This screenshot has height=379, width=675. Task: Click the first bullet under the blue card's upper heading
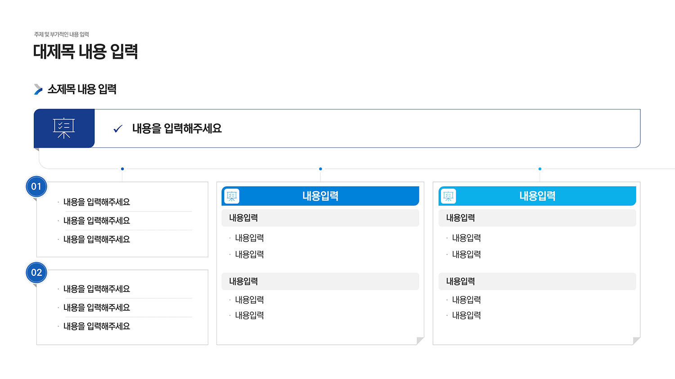click(x=249, y=238)
